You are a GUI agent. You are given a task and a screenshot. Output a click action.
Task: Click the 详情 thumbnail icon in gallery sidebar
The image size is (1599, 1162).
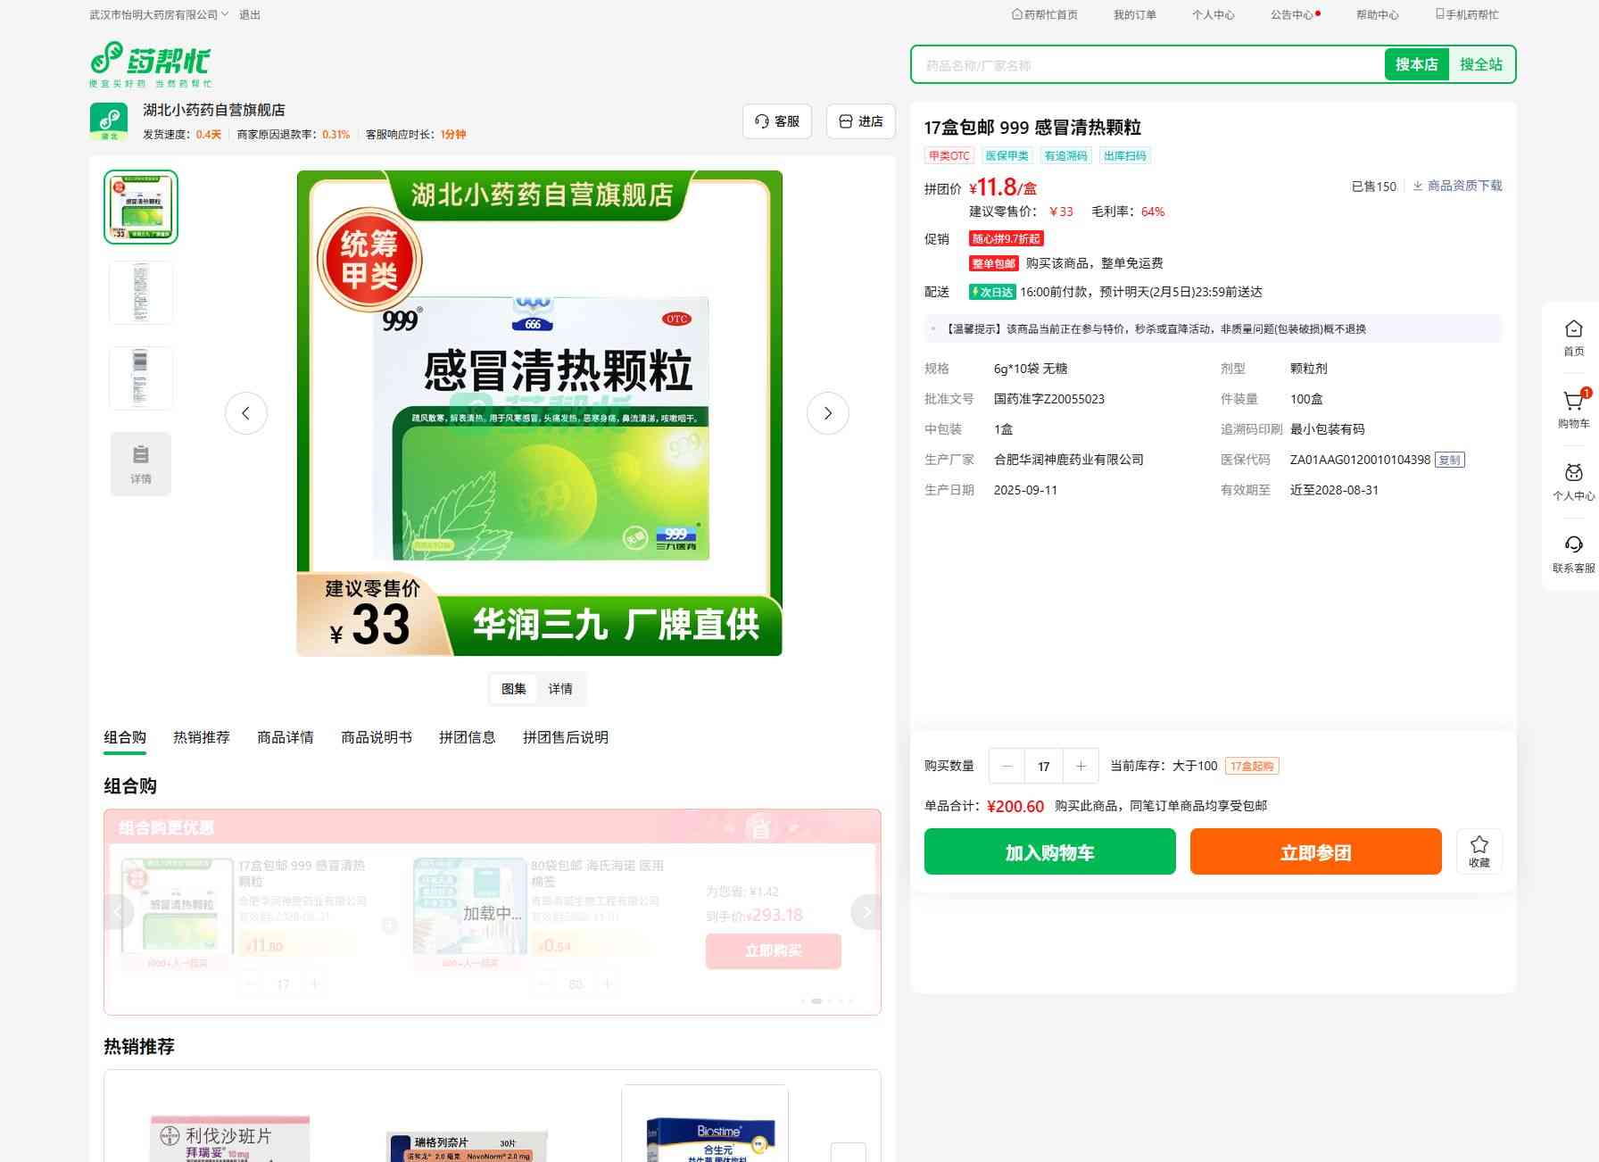pos(141,464)
